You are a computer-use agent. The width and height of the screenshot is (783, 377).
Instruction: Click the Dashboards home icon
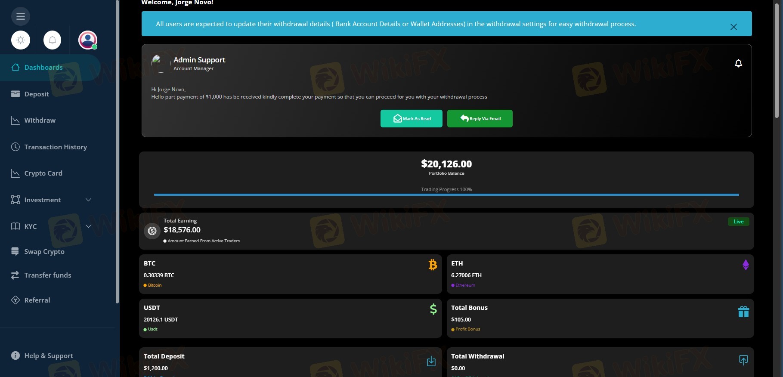pos(15,67)
